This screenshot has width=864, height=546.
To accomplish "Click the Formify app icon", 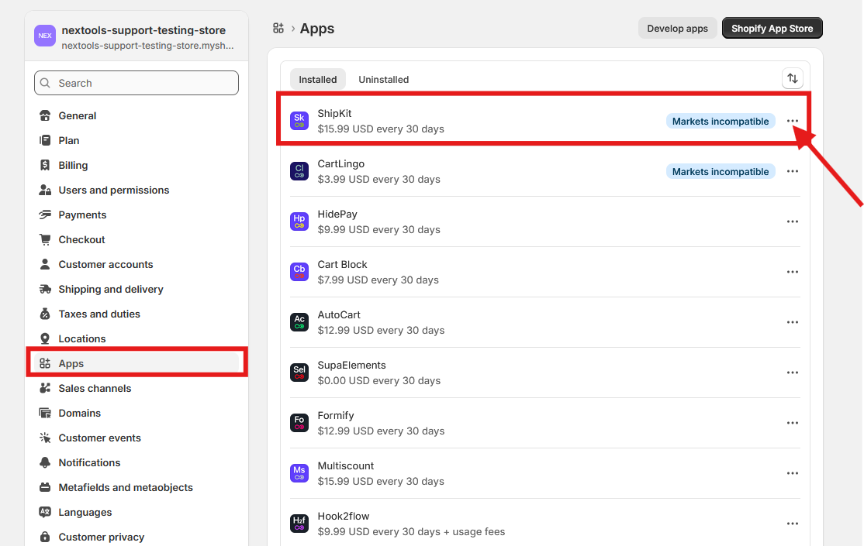I will (x=299, y=423).
